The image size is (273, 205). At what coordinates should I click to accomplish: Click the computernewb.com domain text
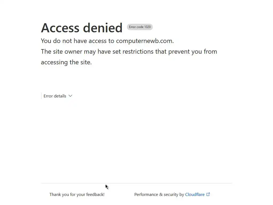(145, 41)
